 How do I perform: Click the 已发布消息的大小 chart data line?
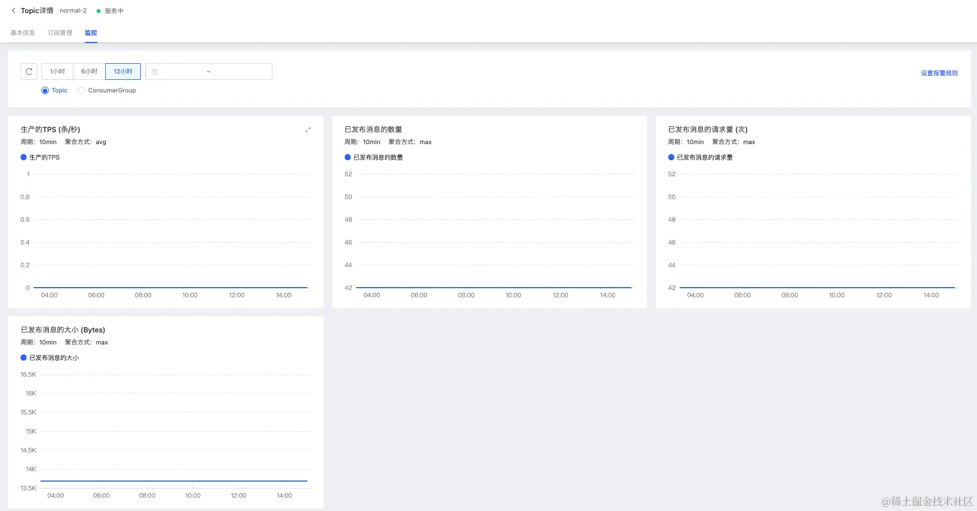pos(174,481)
